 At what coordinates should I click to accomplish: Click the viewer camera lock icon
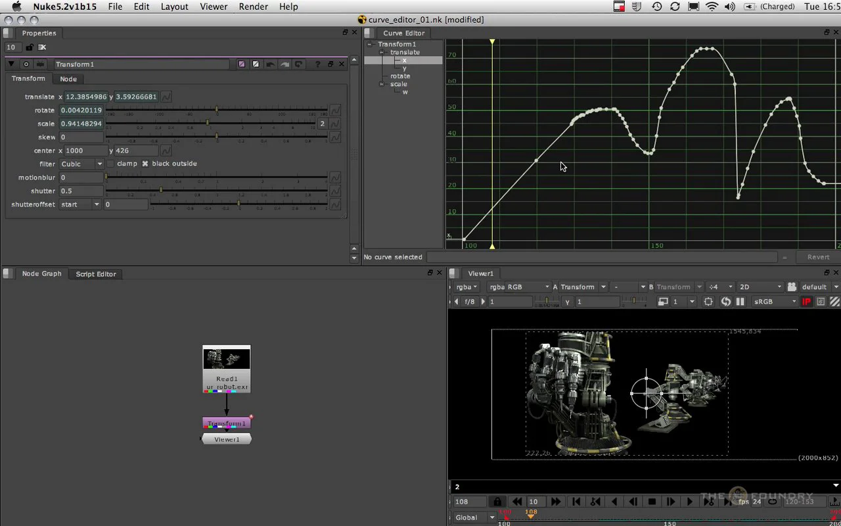click(x=792, y=287)
